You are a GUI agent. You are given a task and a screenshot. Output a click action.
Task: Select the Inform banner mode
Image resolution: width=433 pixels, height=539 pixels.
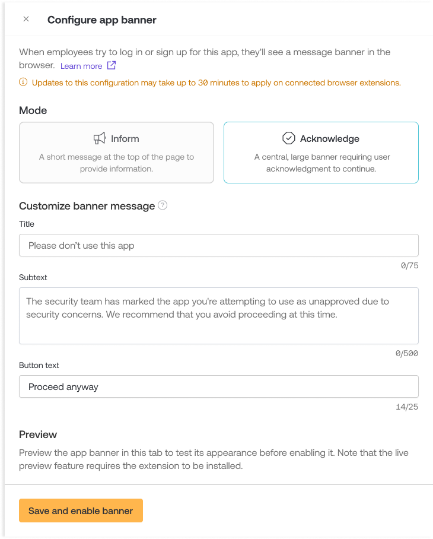click(x=116, y=152)
